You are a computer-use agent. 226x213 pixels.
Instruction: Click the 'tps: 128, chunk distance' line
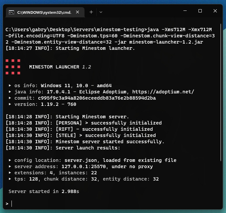click(84, 179)
